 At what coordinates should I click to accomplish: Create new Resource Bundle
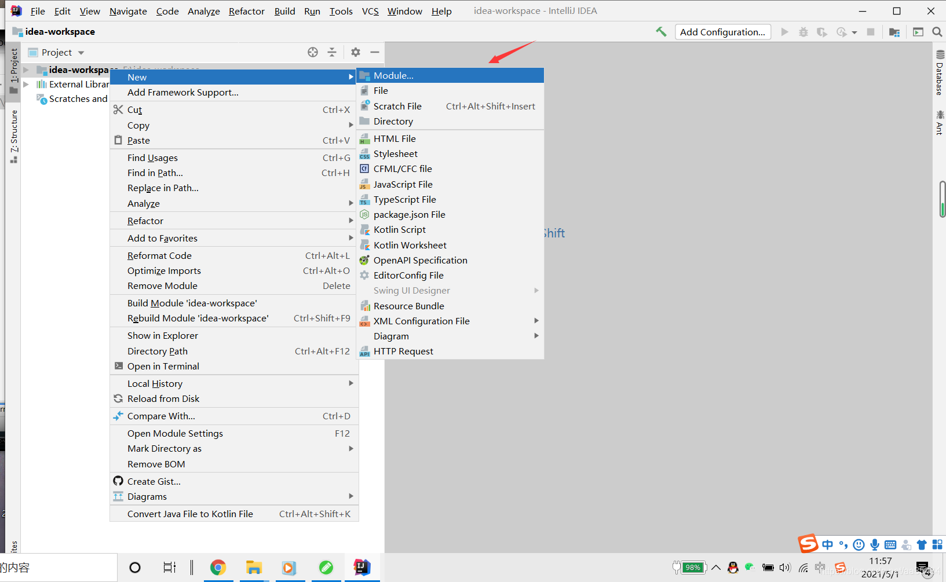pos(450,306)
